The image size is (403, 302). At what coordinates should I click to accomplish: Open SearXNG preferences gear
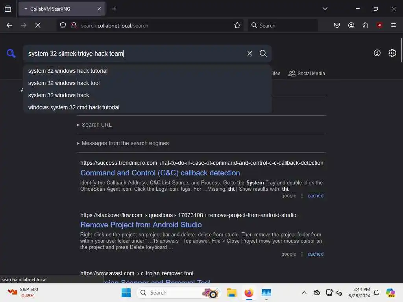(x=392, y=53)
